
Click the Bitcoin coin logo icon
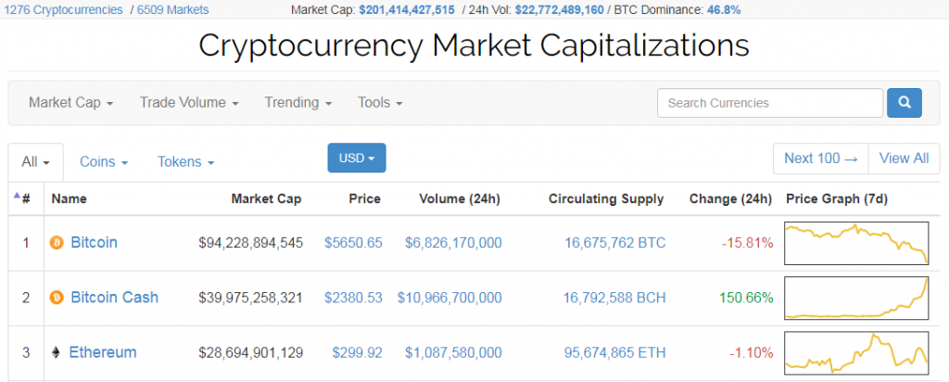pos(56,243)
